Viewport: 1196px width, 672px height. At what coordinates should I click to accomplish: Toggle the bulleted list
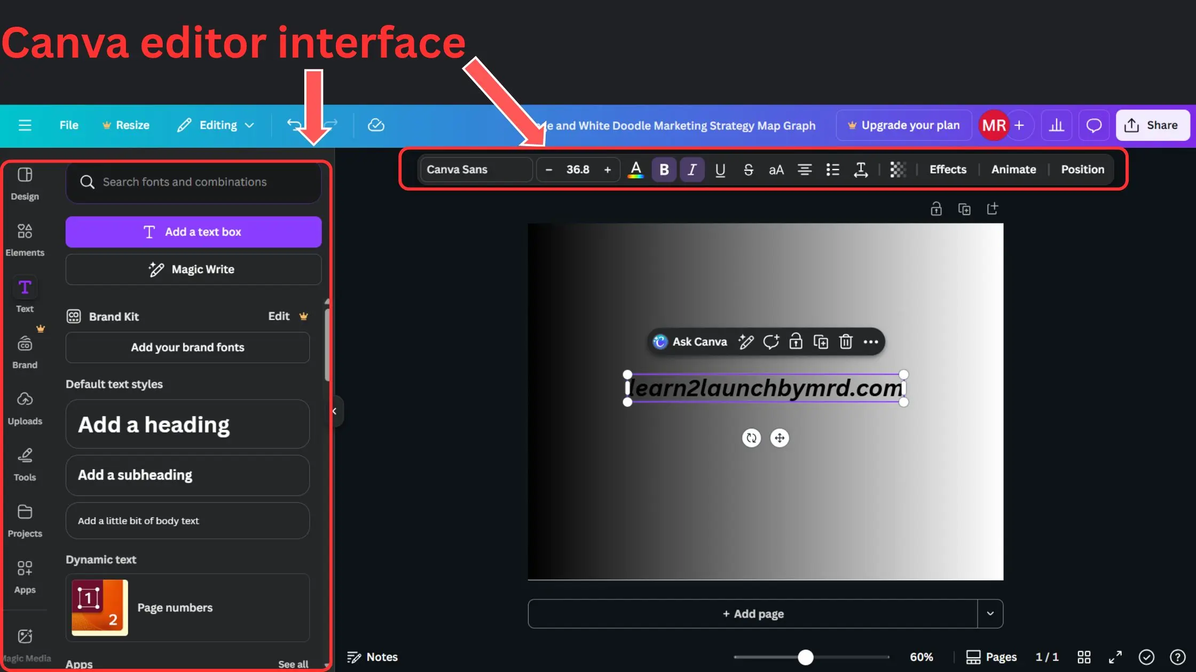(832, 170)
